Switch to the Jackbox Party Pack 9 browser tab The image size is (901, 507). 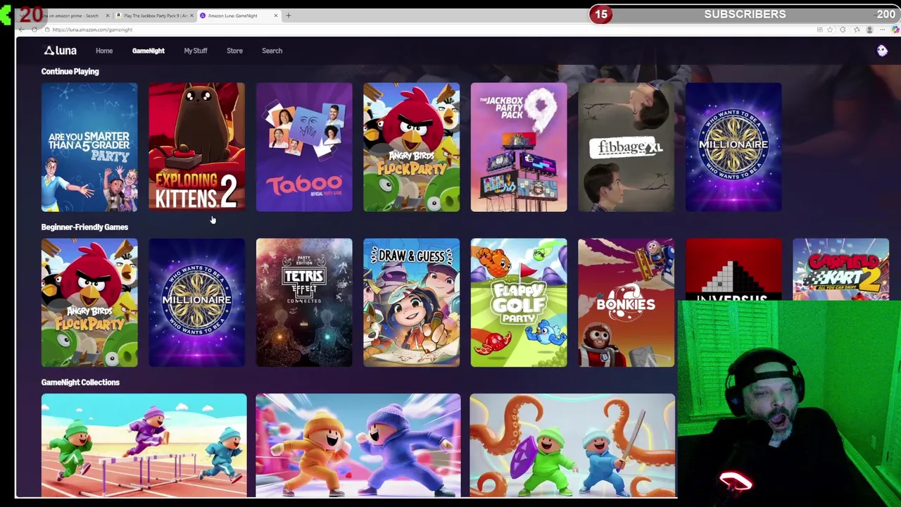point(155,15)
